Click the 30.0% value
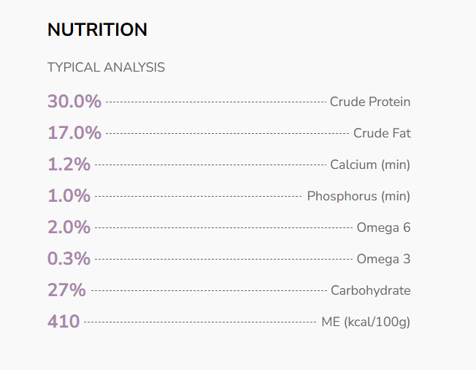 pyautogui.click(x=74, y=102)
